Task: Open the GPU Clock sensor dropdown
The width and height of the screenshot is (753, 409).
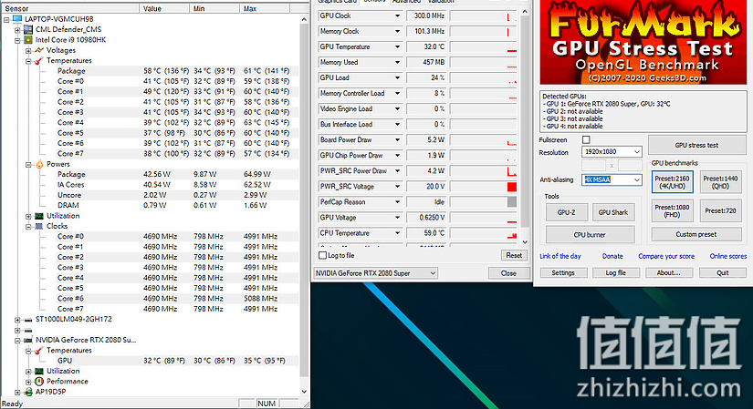Action: [397, 15]
